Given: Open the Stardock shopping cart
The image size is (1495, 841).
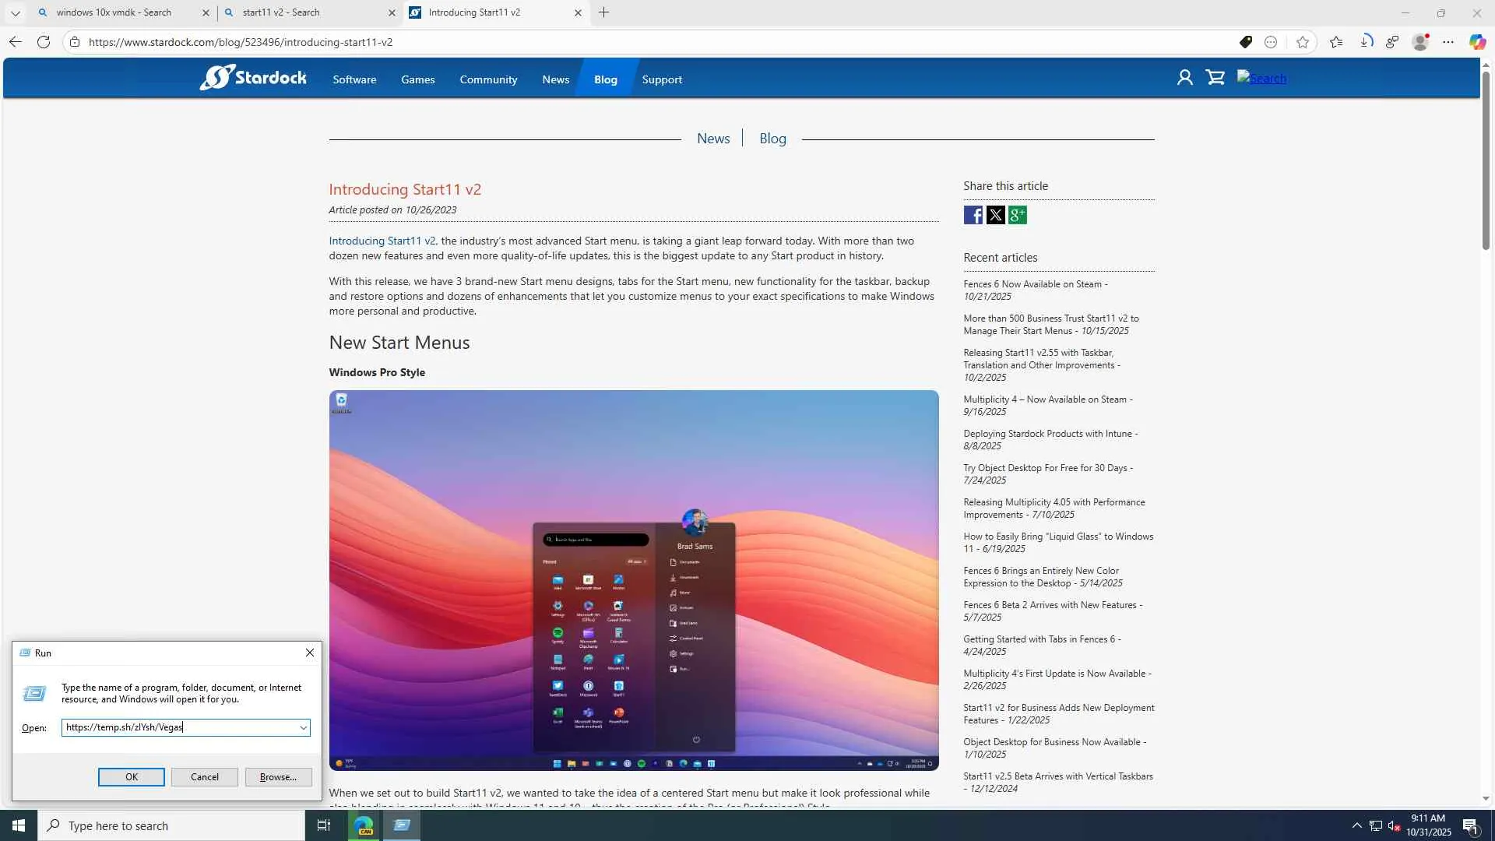Looking at the screenshot, I should 1215,78.
